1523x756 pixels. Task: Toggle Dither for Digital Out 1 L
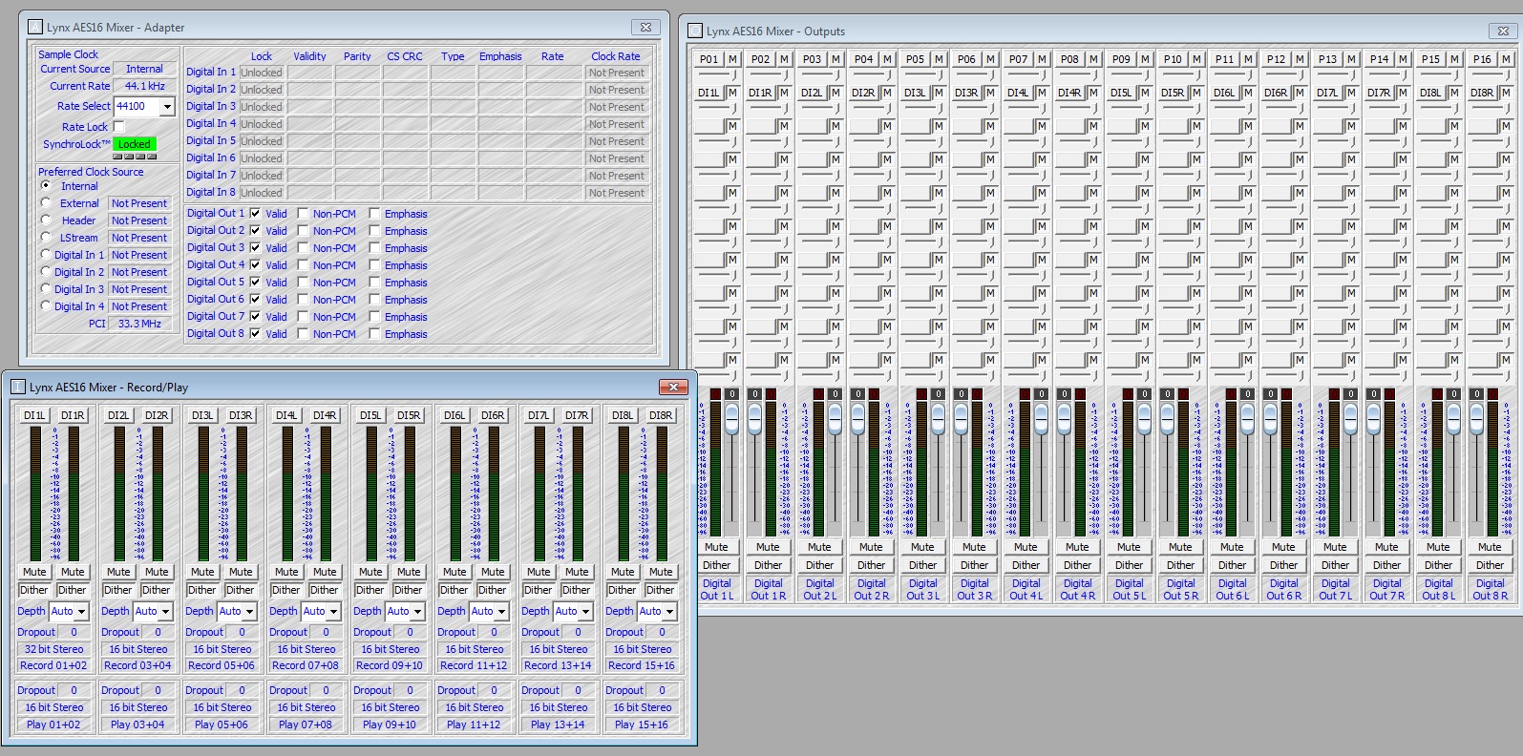tap(716, 565)
